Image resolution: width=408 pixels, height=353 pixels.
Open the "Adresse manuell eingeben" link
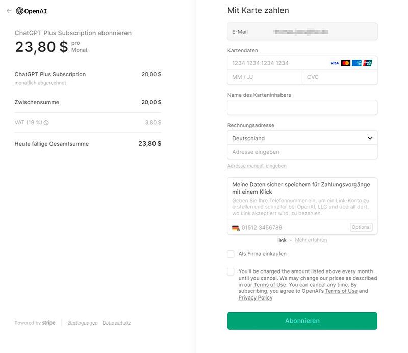tap(257, 166)
